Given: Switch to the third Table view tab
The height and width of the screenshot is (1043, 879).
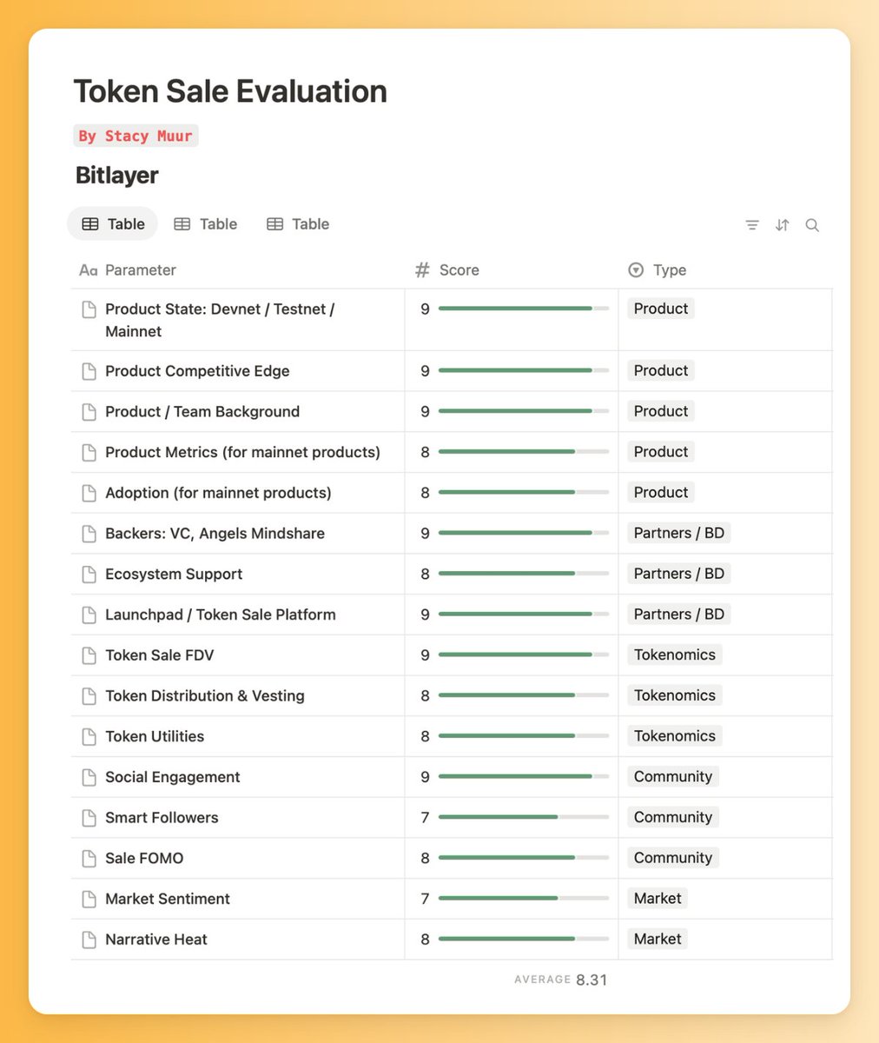Looking at the screenshot, I should point(298,224).
